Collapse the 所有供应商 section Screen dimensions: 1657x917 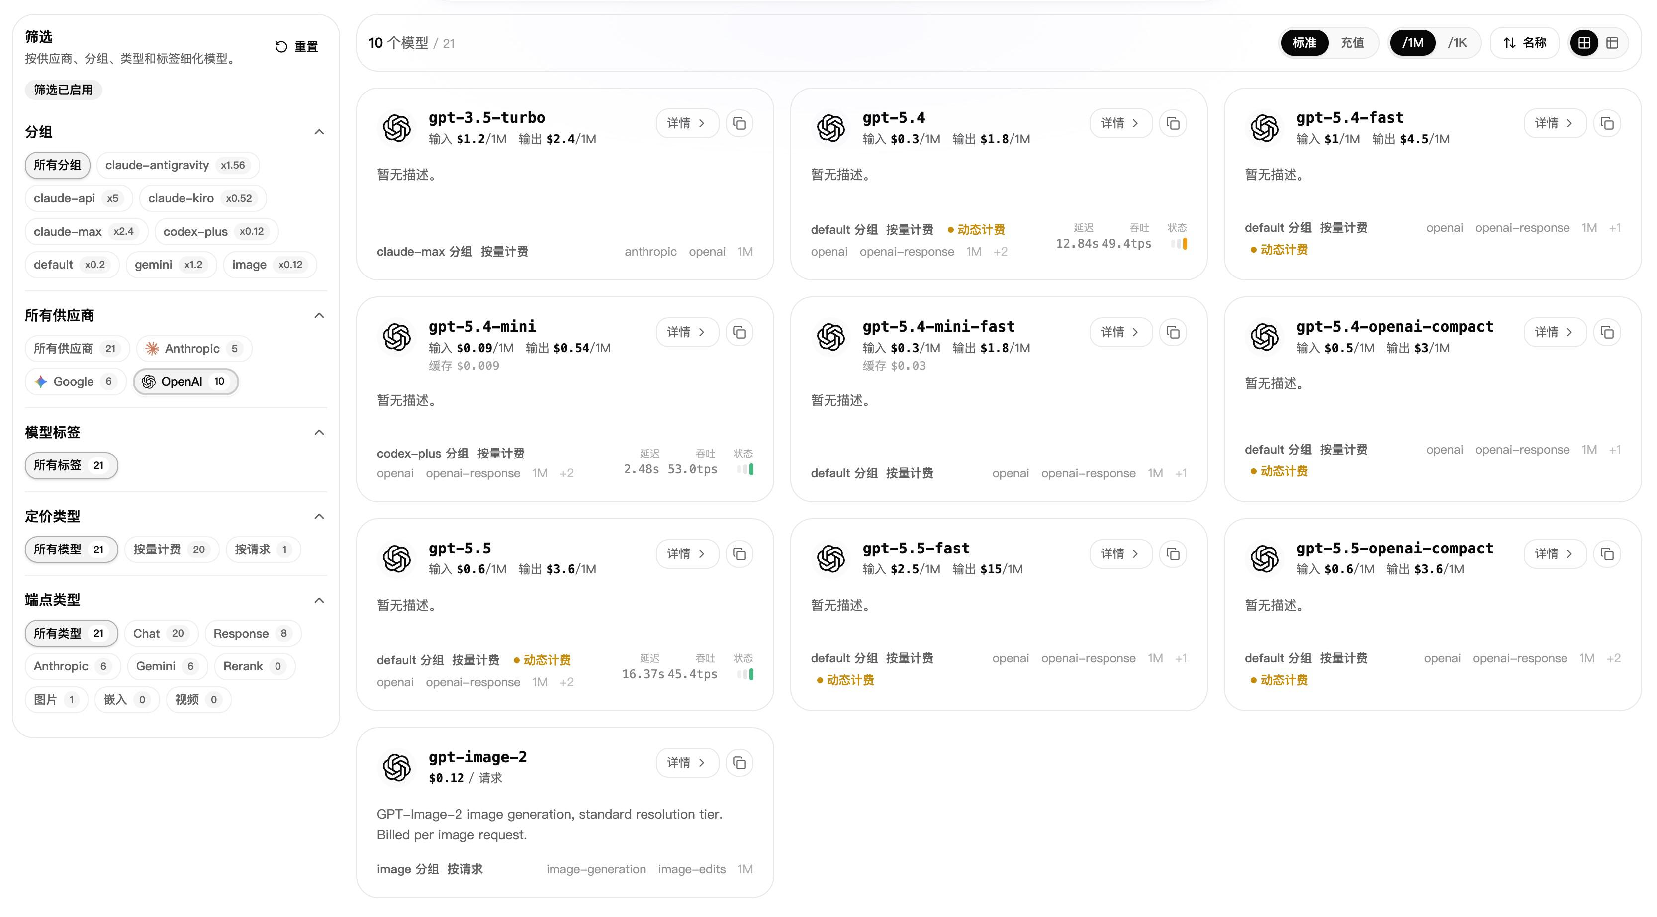coord(319,315)
